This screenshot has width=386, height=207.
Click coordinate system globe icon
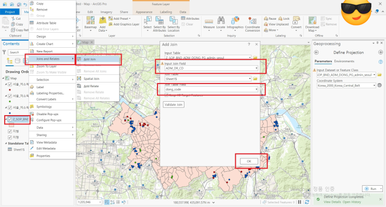(x=380, y=85)
